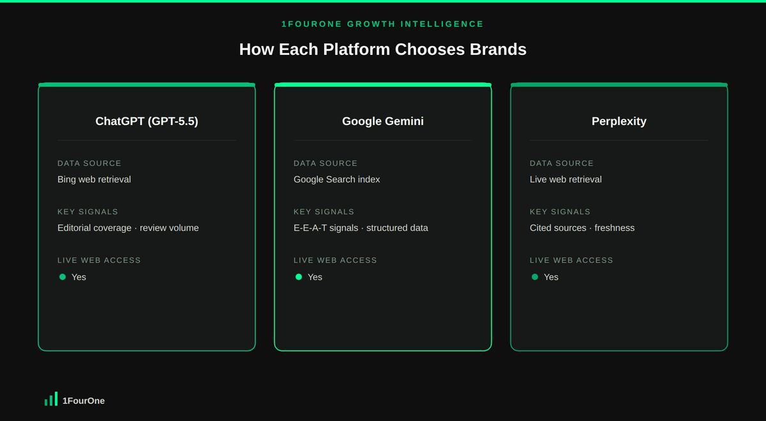The height and width of the screenshot is (421, 766).
Task: Click the Yes text in Perplexity card
Action: pyautogui.click(x=551, y=277)
